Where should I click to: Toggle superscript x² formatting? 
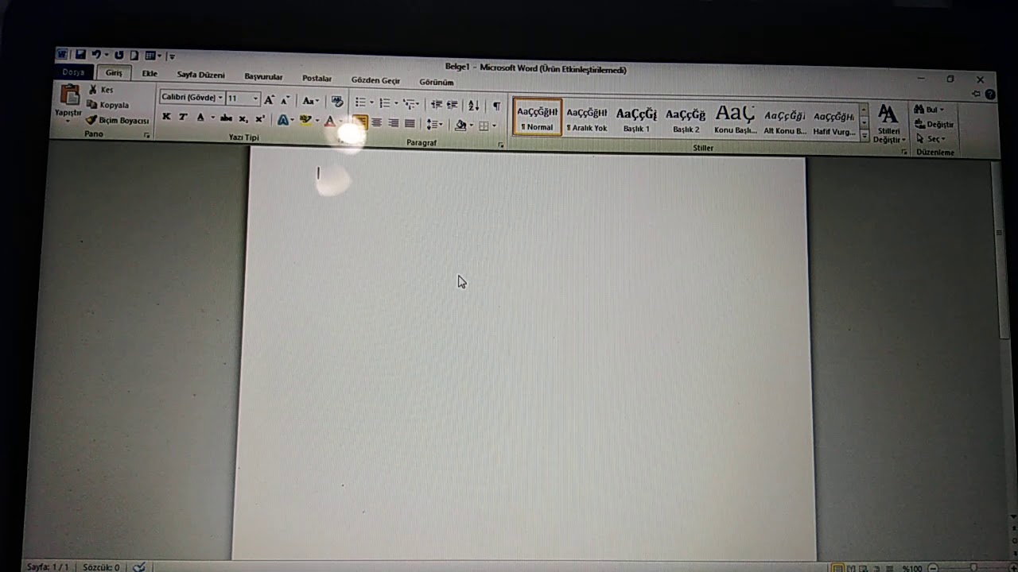[259, 119]
